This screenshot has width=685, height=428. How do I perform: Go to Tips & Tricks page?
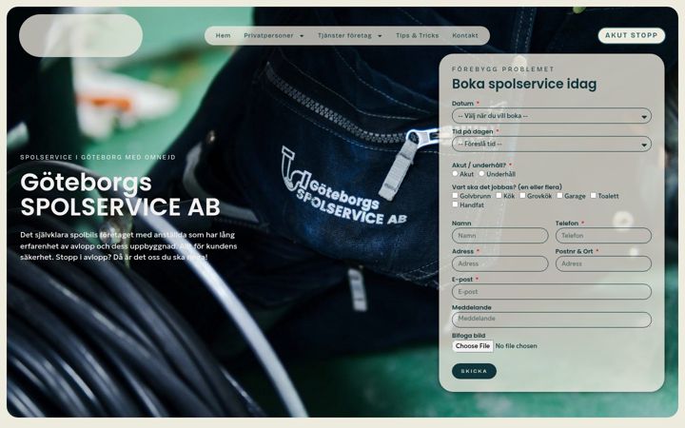coord(418,35)
